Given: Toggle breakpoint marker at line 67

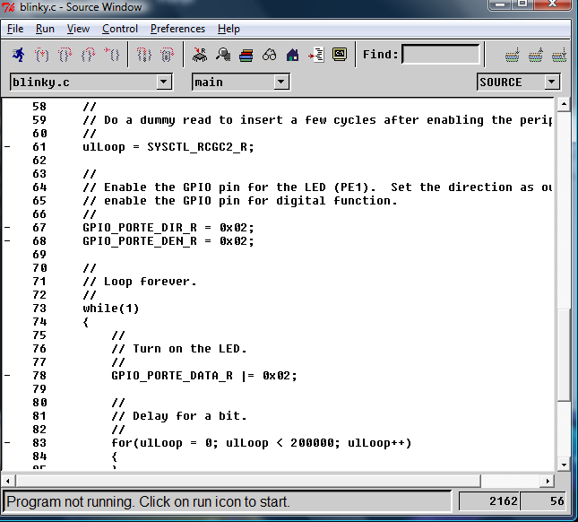Looking at the screenshot, I should point(7,228).
